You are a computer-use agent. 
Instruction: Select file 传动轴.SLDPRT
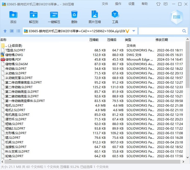(x=93, y=69)
